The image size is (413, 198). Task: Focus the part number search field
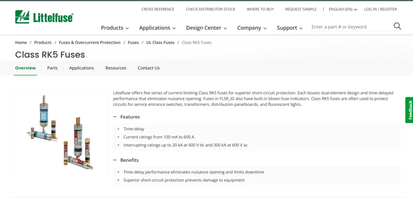pyautogui.click(x=352, y=27)
